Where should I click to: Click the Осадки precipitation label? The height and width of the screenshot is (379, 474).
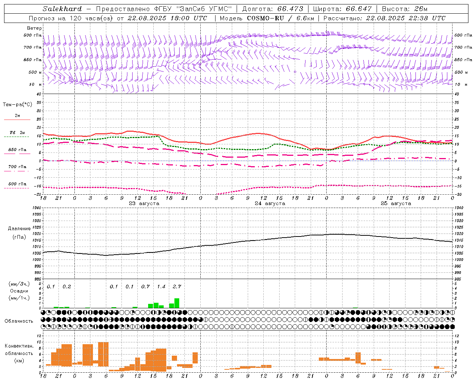click(19, 291)
